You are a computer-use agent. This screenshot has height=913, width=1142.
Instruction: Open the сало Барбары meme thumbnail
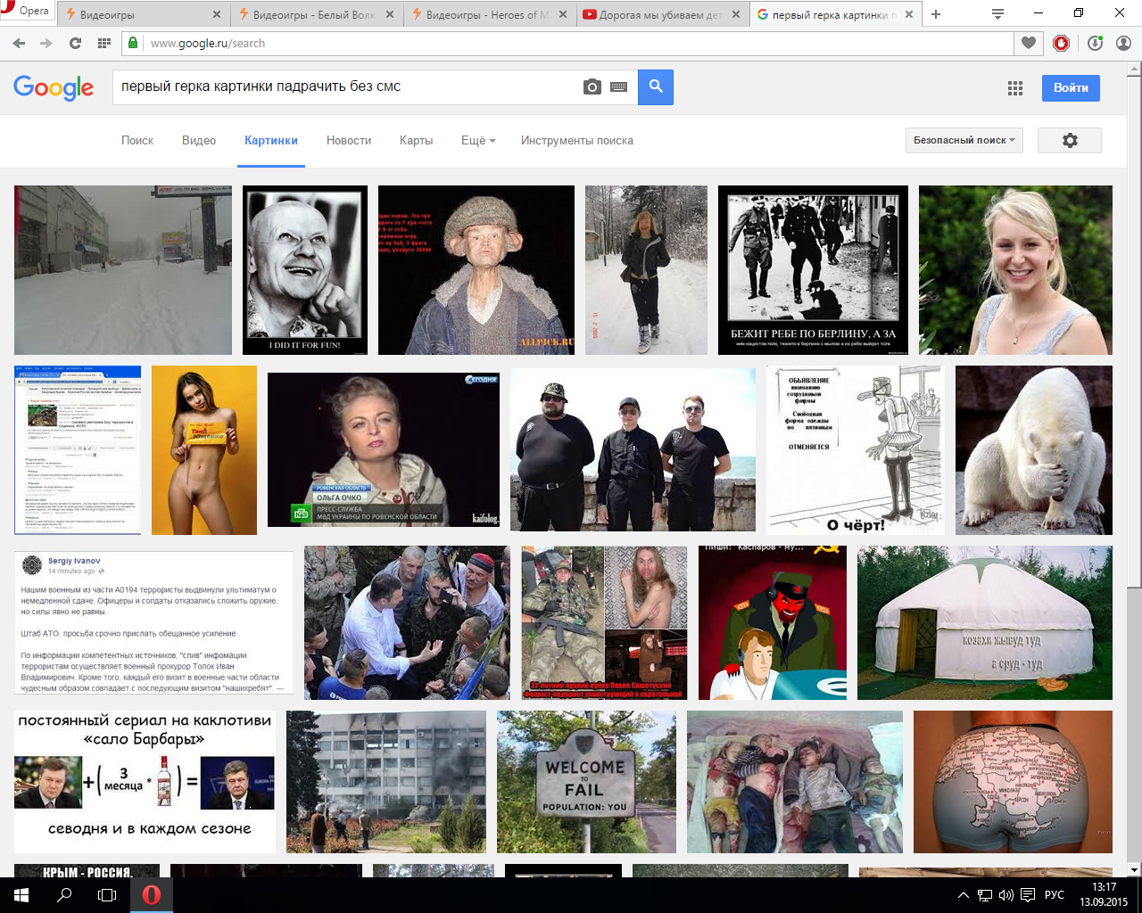pos(145,782)
